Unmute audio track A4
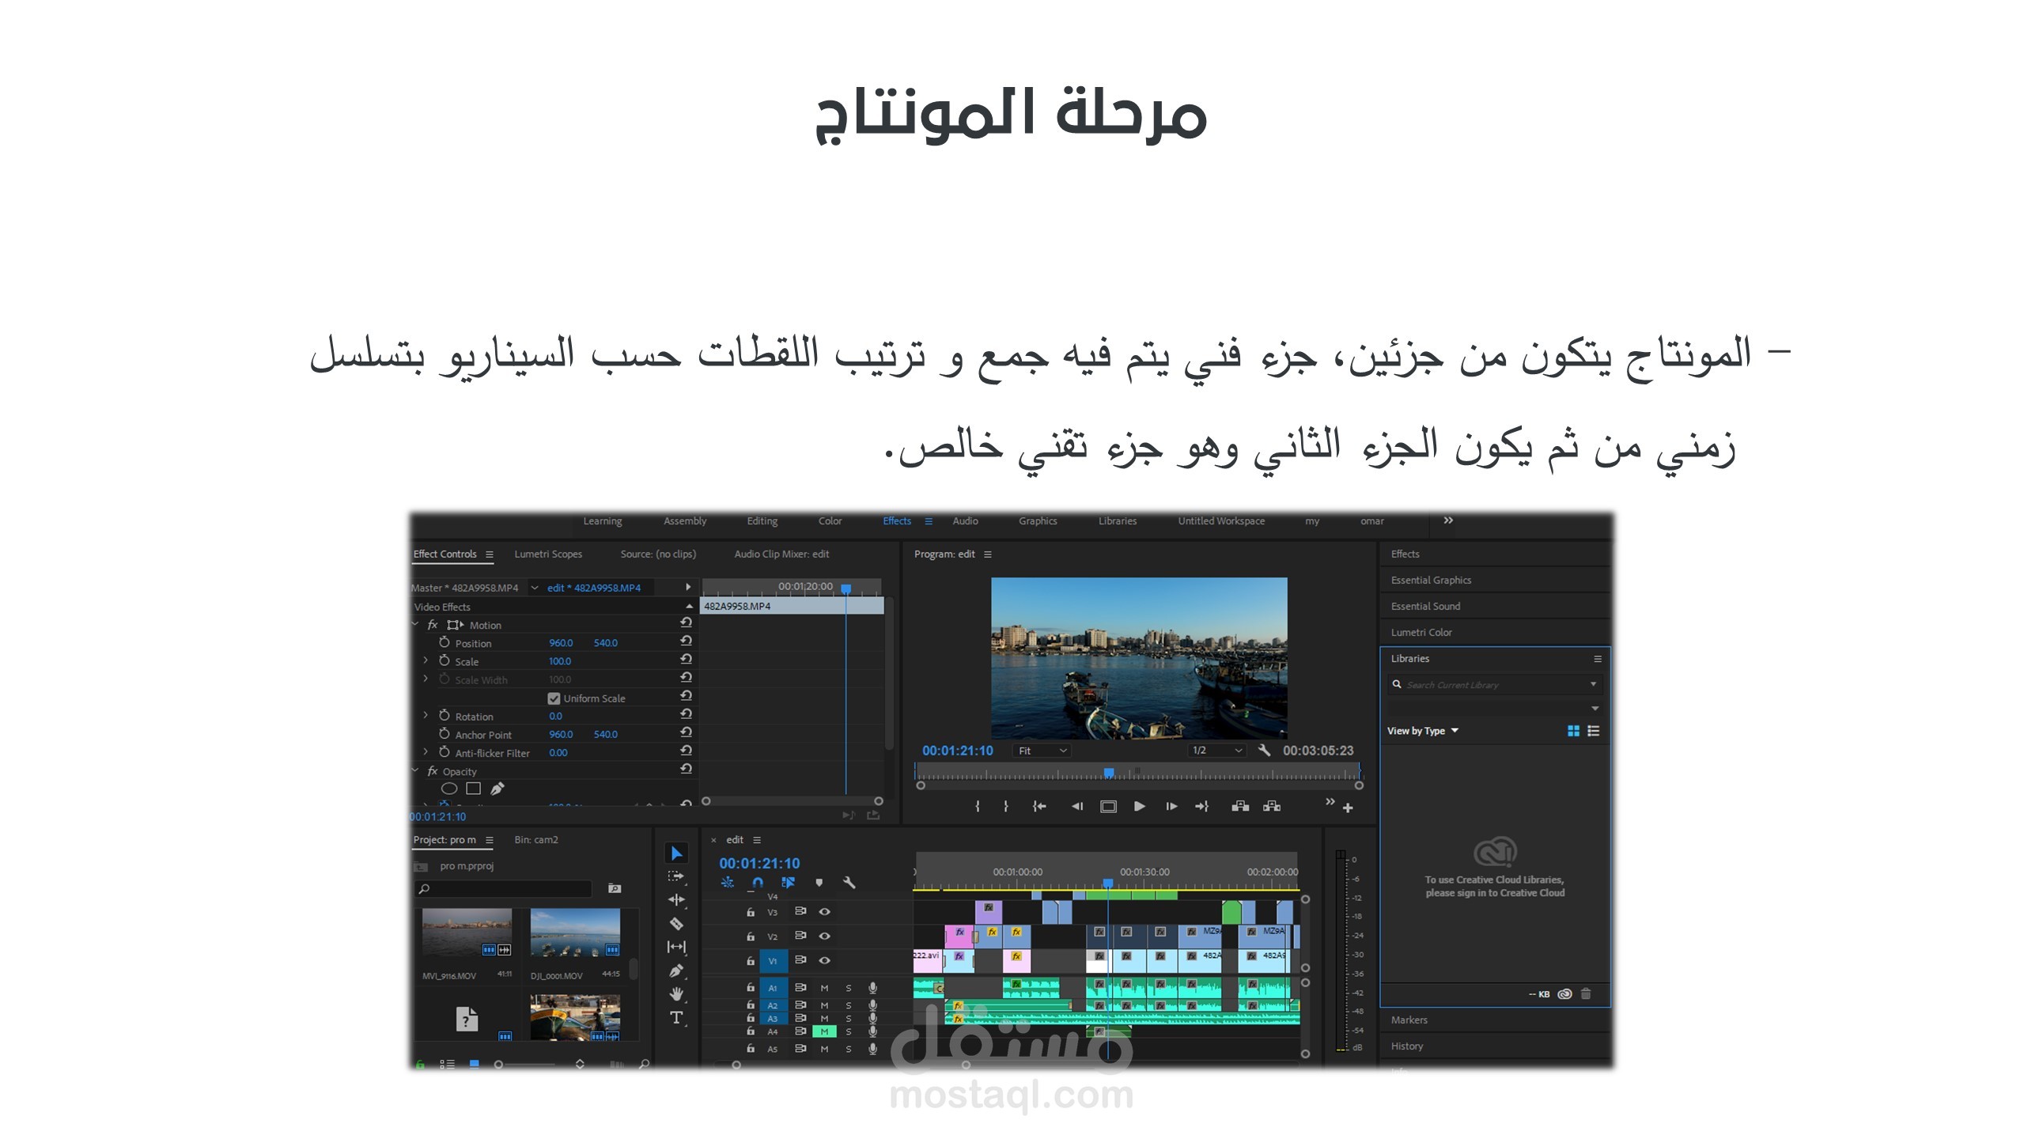 [824, 1031]
